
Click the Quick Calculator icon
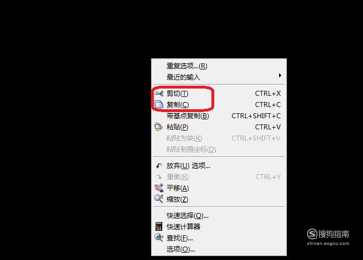coord(159,226)
